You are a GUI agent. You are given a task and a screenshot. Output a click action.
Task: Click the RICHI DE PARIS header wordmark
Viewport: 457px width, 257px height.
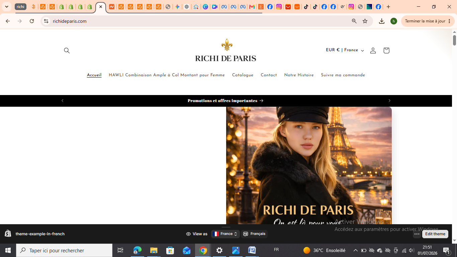pos(226,58)
